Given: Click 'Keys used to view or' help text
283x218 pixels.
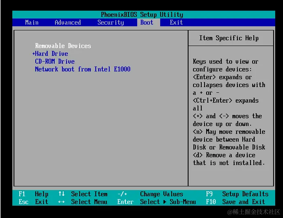Looking at the screenshot, I should 225,62.
